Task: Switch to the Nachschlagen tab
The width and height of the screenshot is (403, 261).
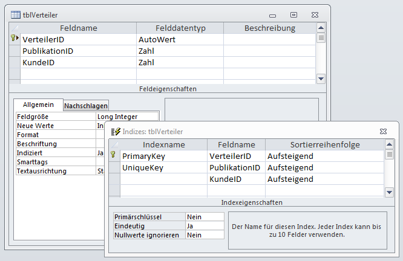Action: [86, 106]
